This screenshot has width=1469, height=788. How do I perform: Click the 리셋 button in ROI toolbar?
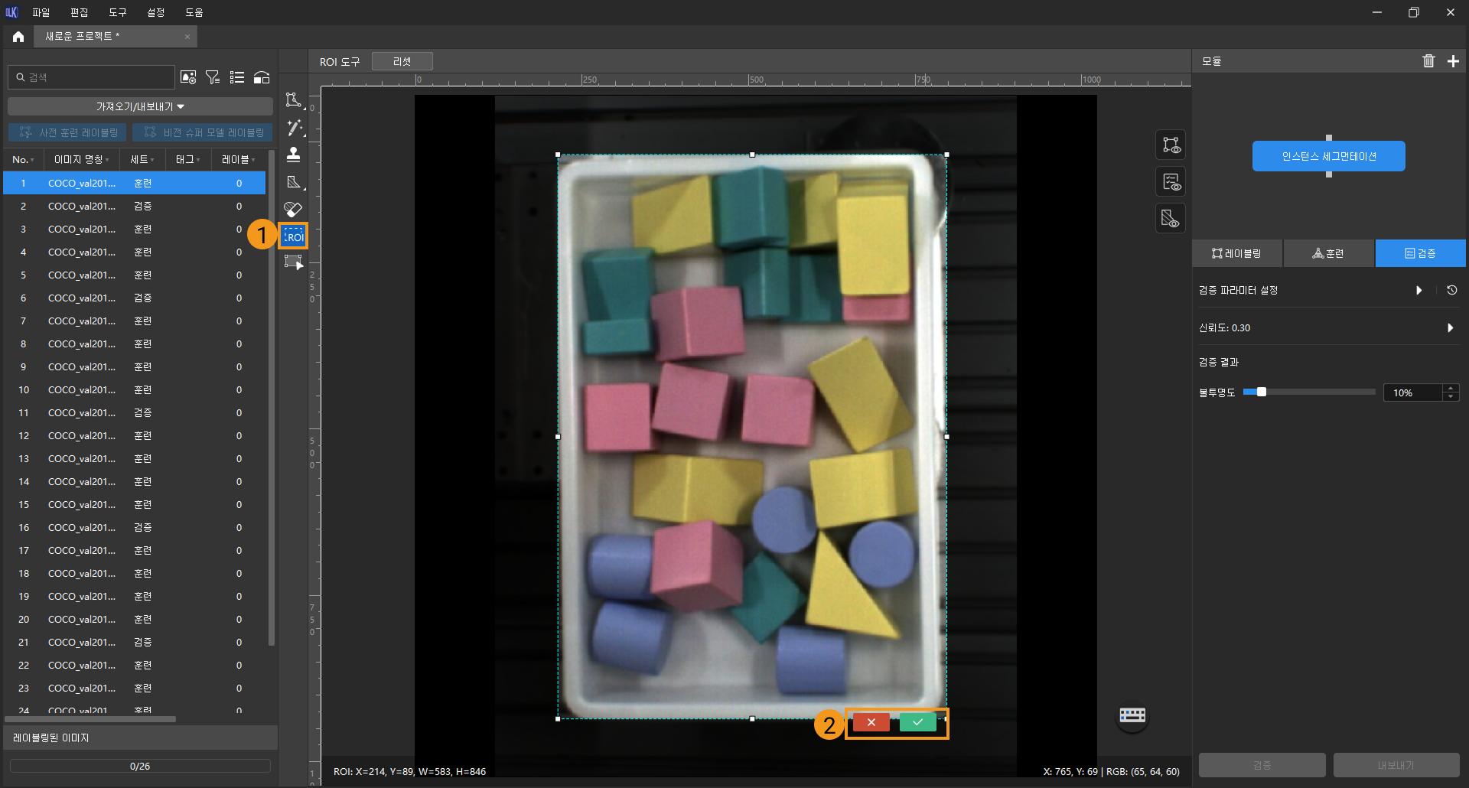402,61
